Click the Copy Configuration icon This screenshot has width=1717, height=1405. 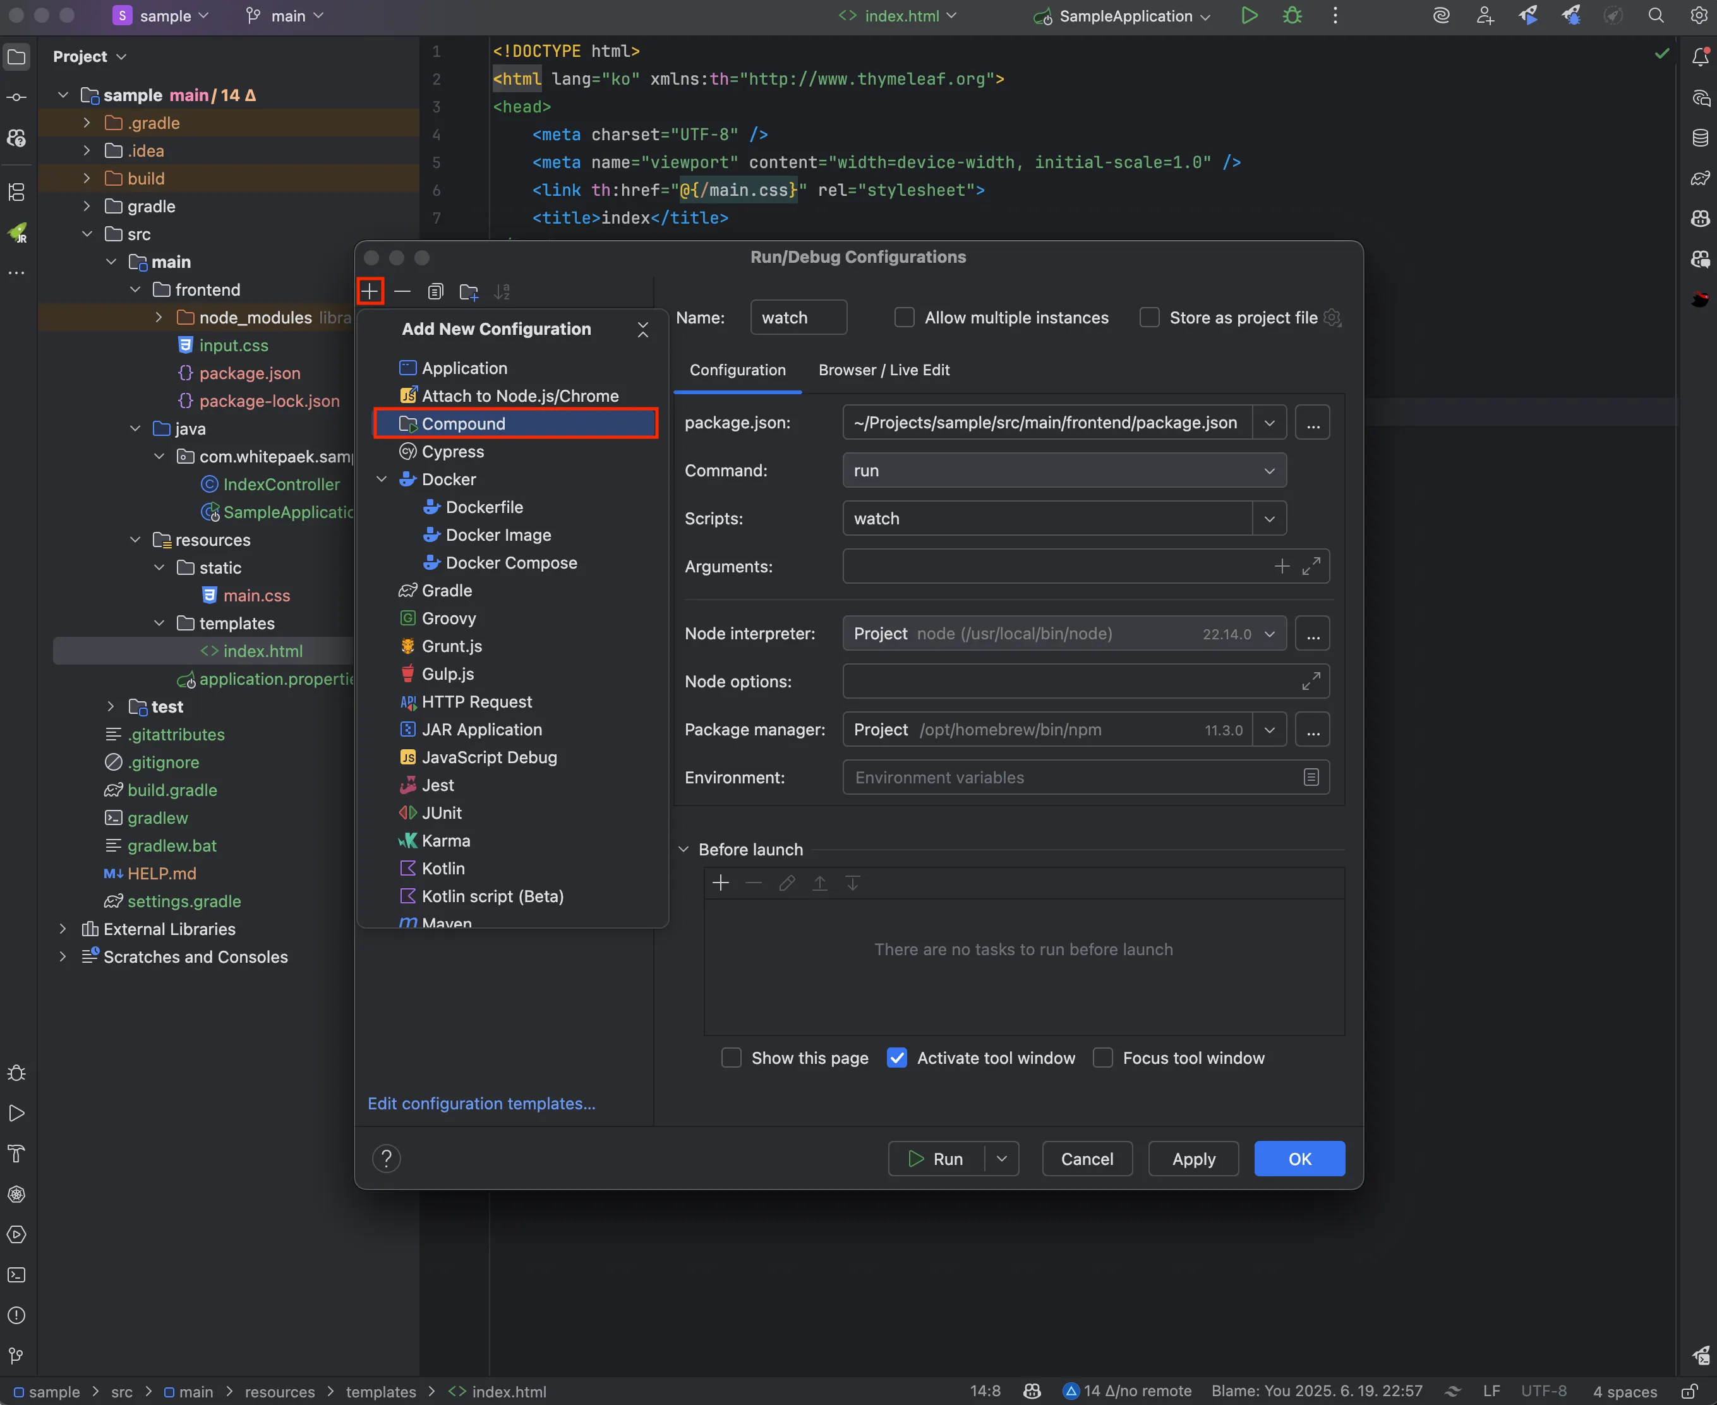click(435, 291)
